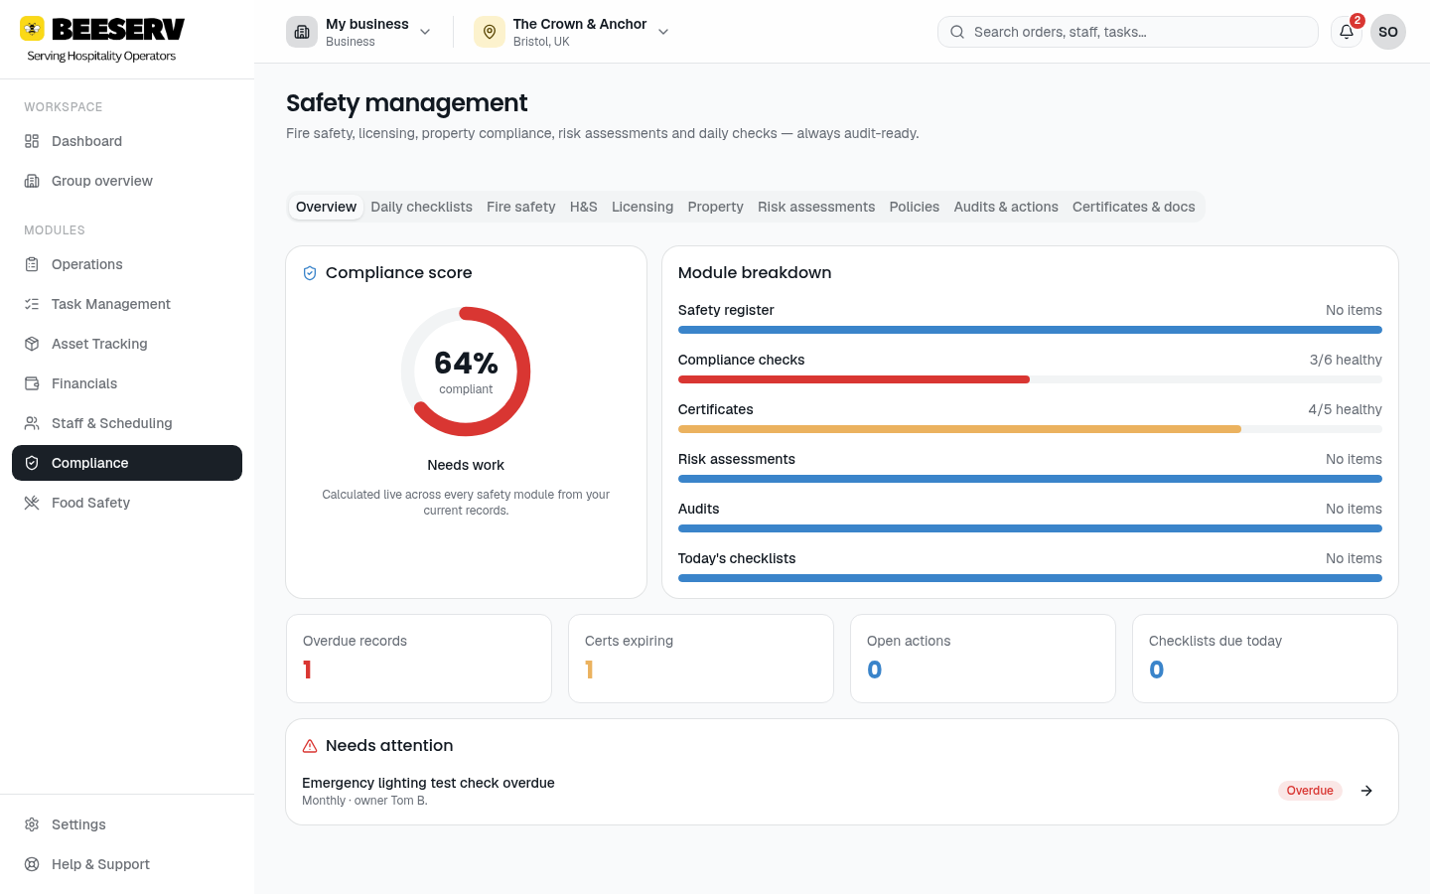Click the Compliance checks red progress bar
This screenshot has height=894, width=1430.
(854, 379)
